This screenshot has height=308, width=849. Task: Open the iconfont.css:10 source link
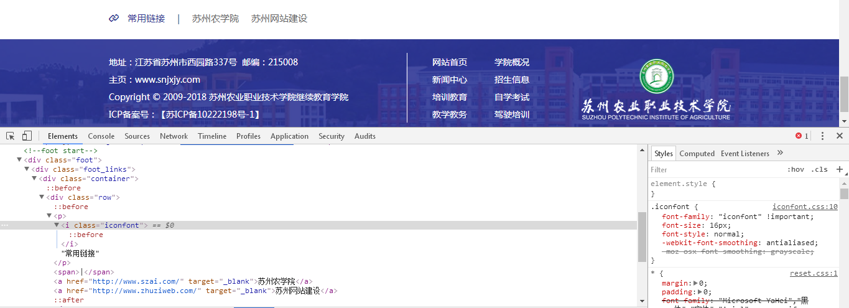pos(805,207)
